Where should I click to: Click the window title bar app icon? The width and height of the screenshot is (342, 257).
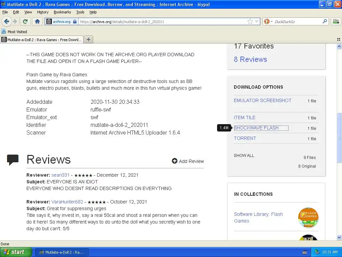pyautogui.click(x=3, y=4)
